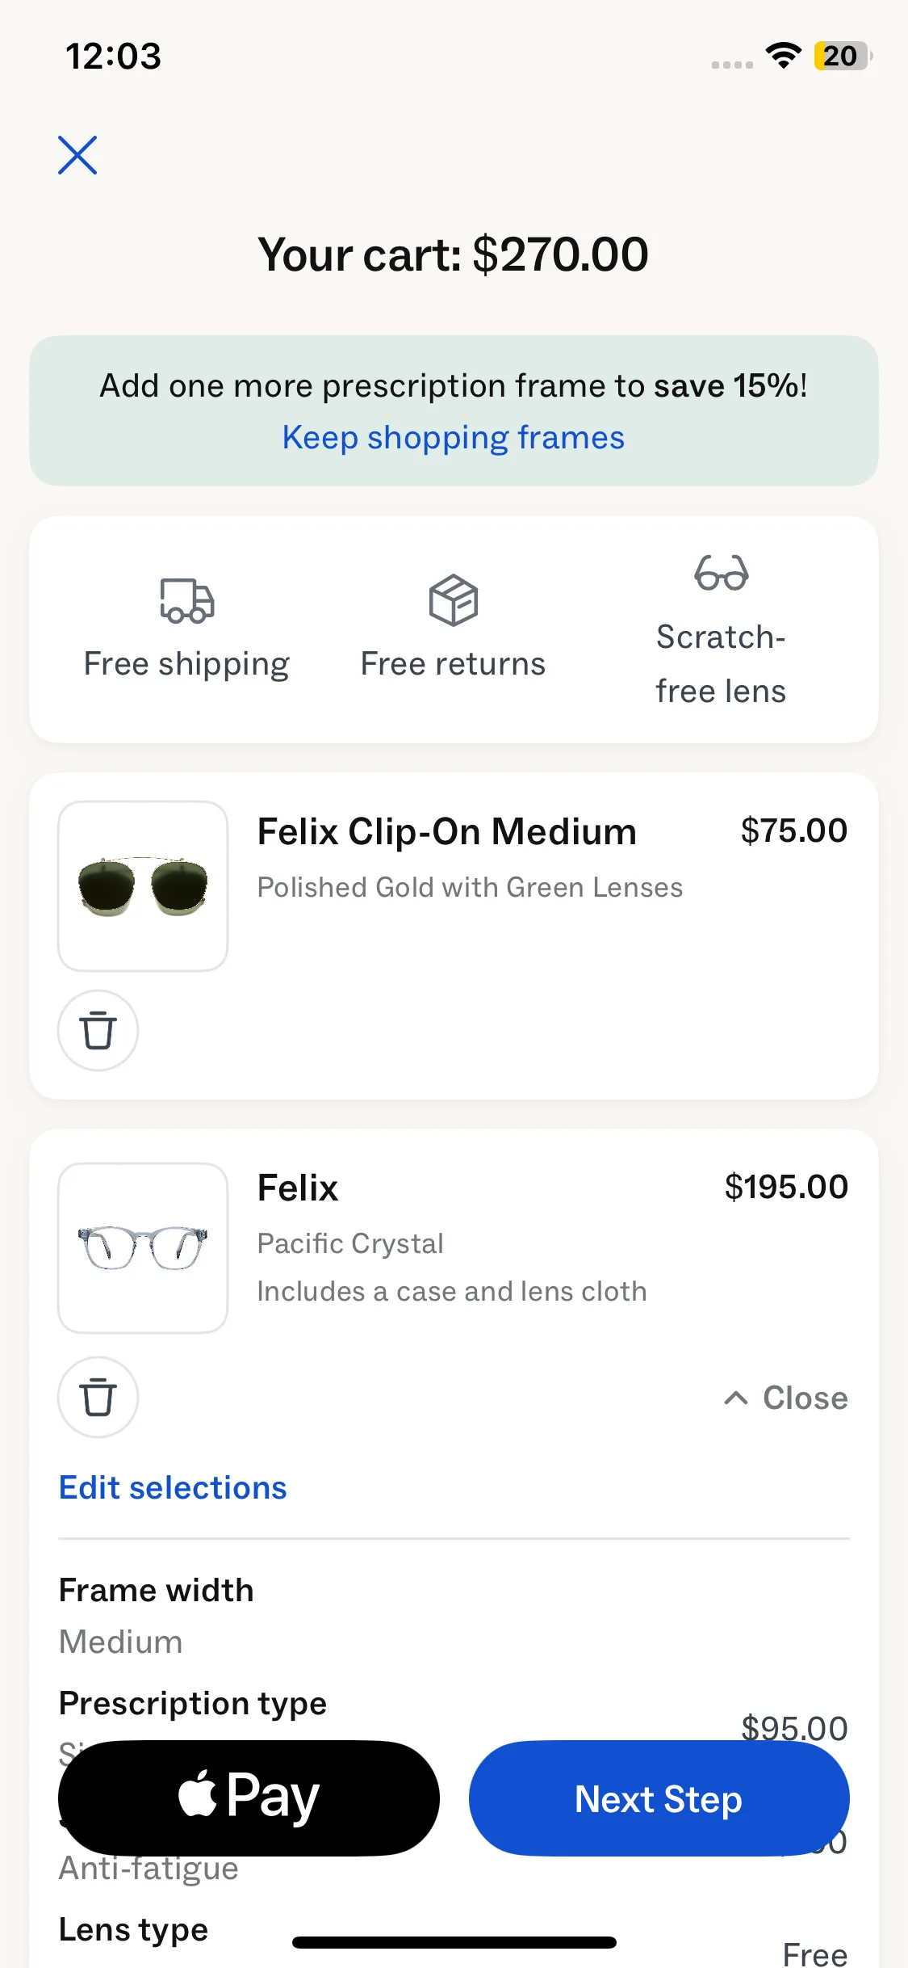908x1968 pixels.
Task: Tap the free shipping truck icon
Action: (186, 601)
